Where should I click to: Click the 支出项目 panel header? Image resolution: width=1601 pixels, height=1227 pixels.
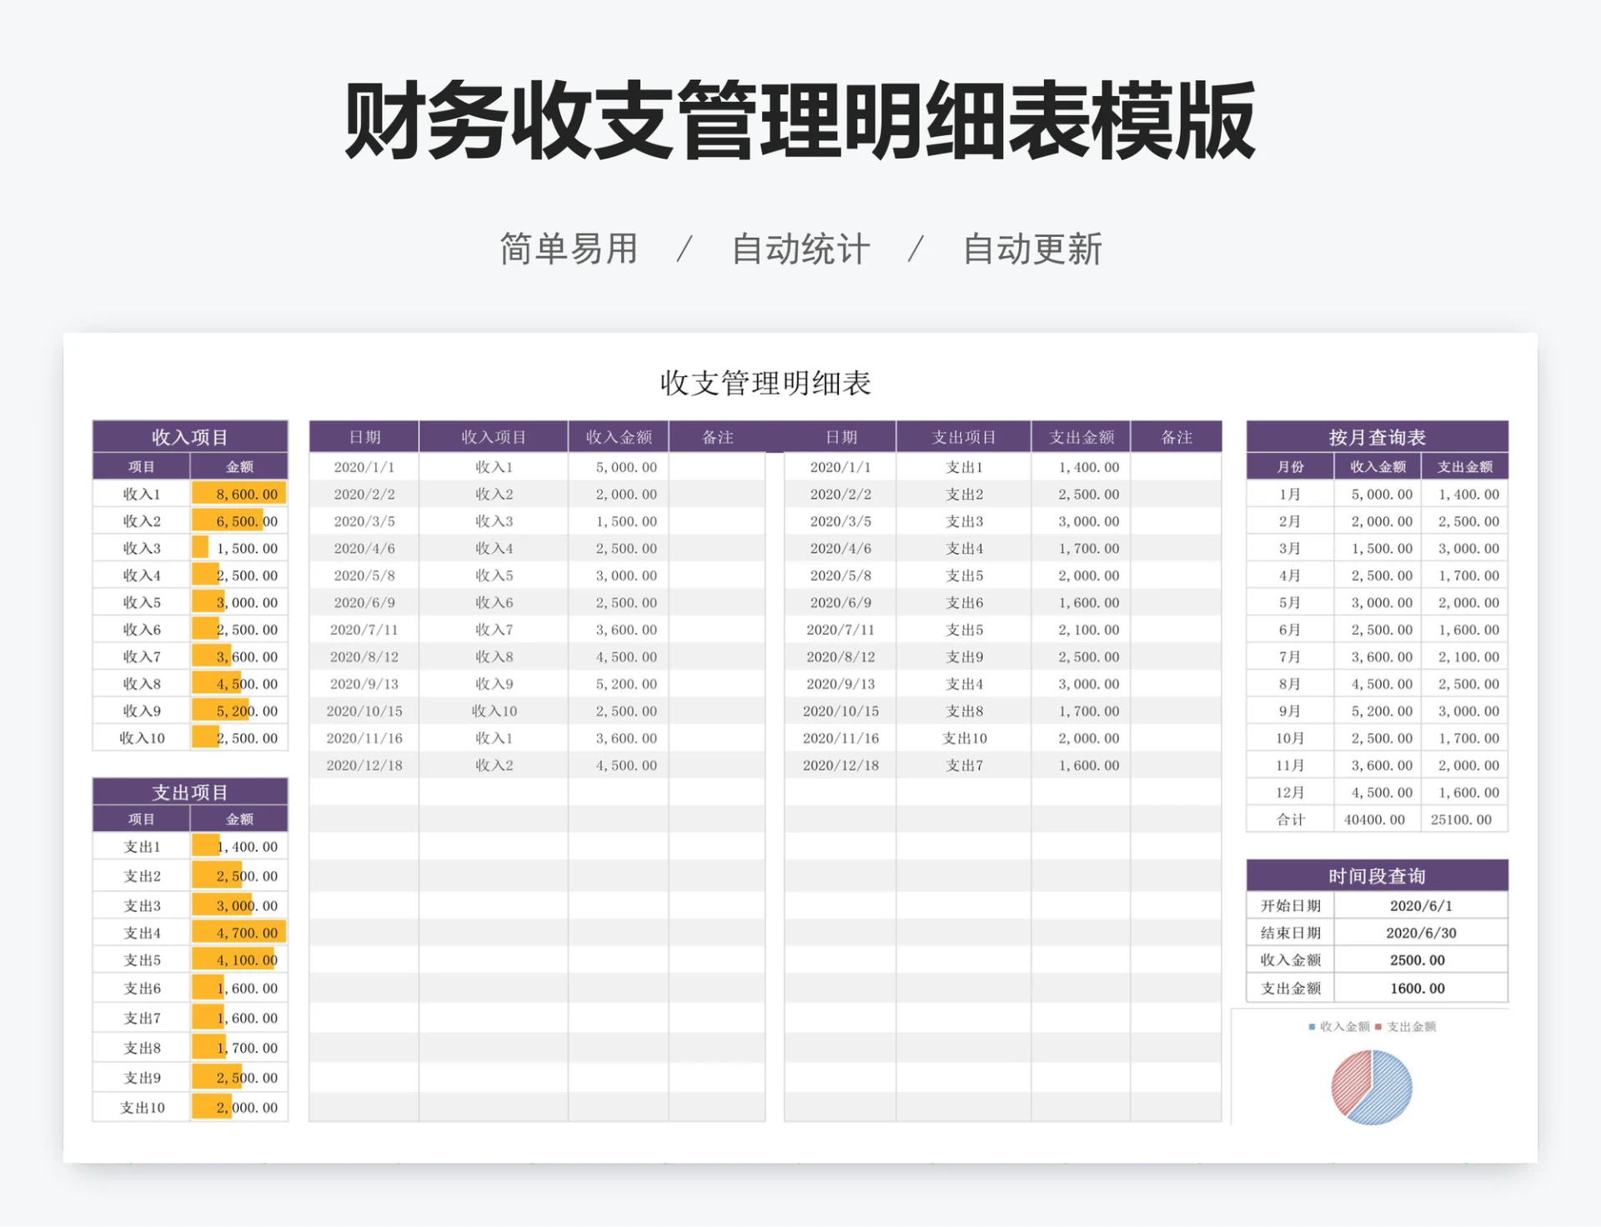pos(189,791)
